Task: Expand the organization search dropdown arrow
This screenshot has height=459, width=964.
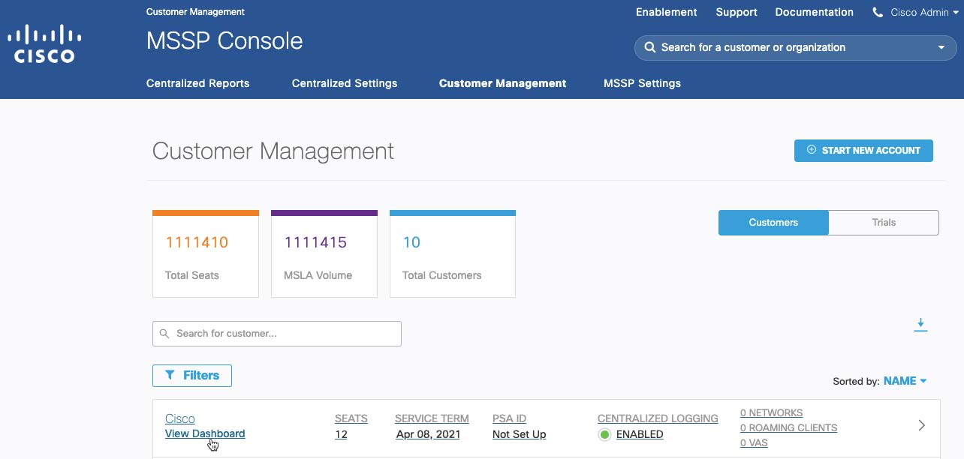Action: pos(941,47)
